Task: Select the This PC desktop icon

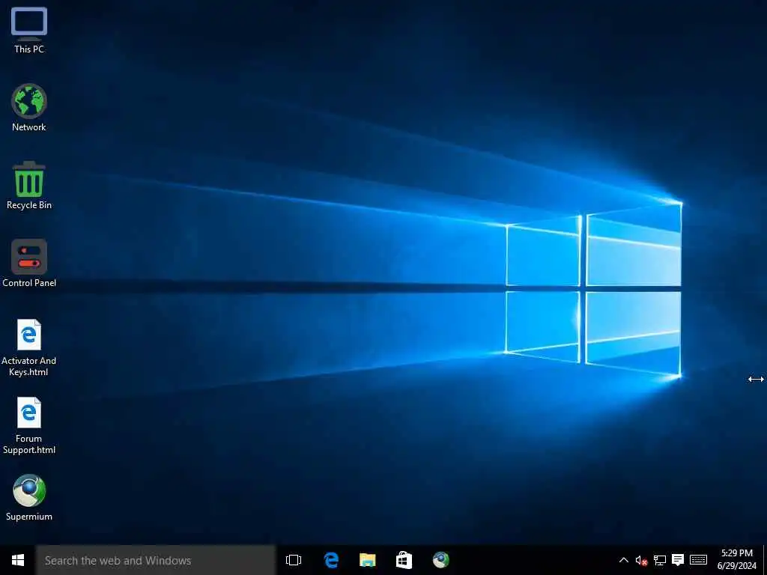Action: [x=29, y=30]
